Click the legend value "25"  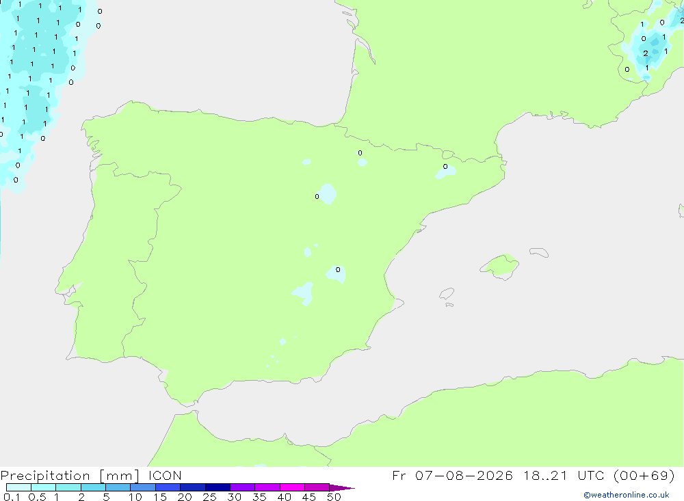(x=209, y=497)
